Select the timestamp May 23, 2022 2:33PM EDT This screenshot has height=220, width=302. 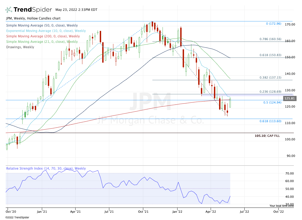pyautogui.click(x=76, y=9)
